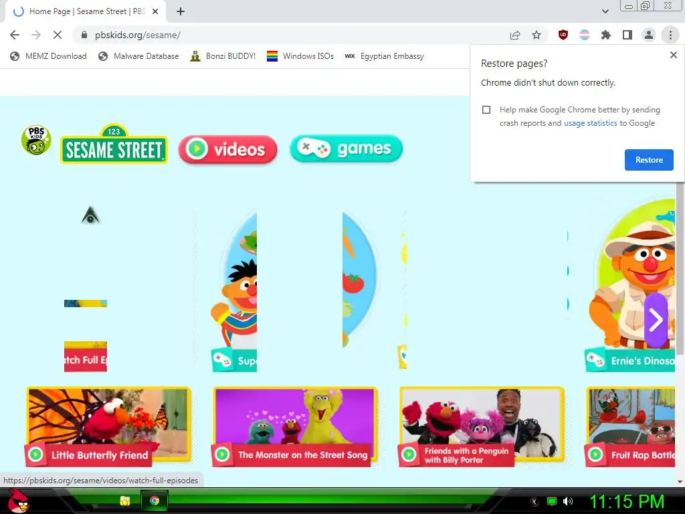Open the usage statistics link
Image resolution: width=685 pixels, height=514 pixels.
(590, 123)
